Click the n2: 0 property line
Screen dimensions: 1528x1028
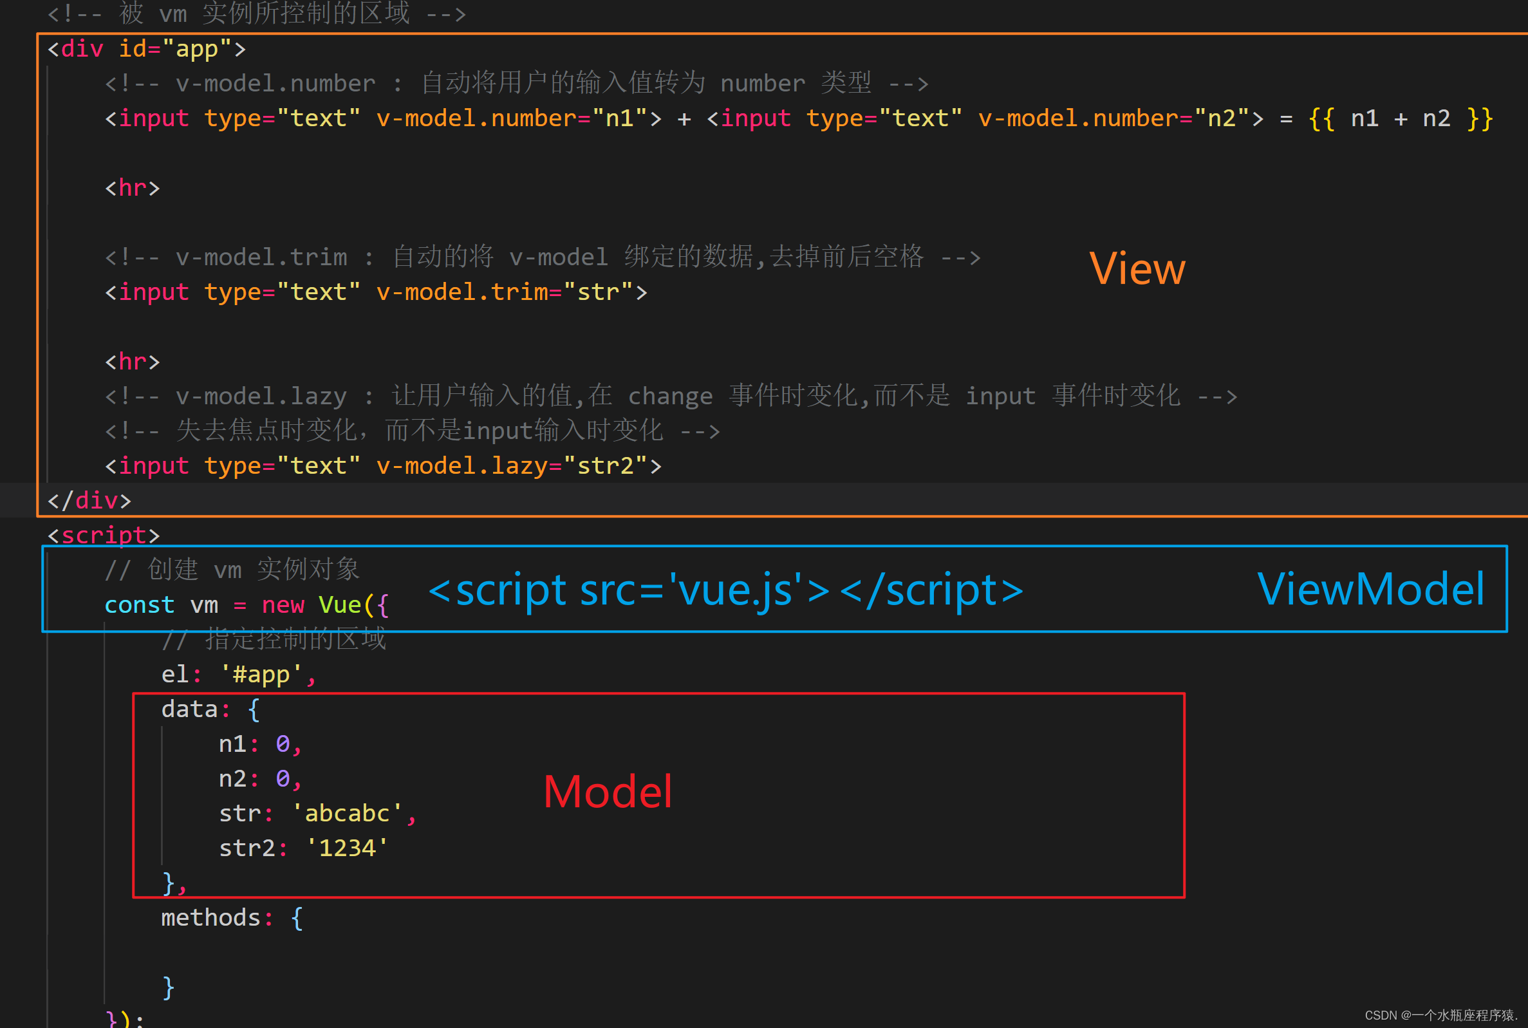pos(260,779)
